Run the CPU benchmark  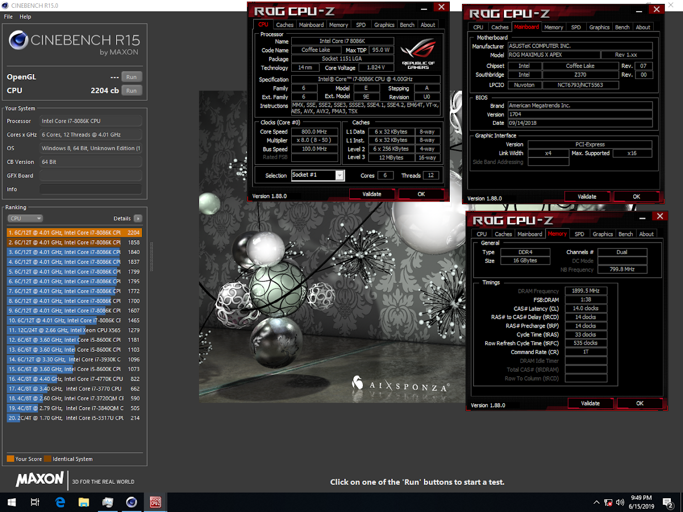click(132, 91)
